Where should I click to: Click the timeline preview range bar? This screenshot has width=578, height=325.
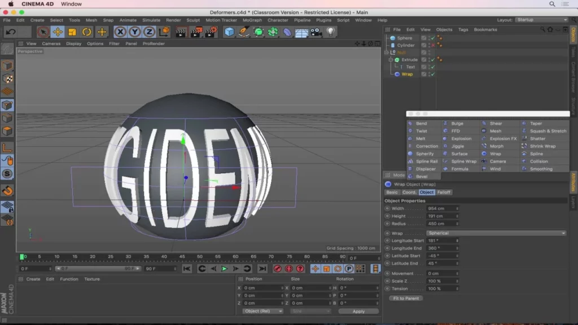coord(97,269)
